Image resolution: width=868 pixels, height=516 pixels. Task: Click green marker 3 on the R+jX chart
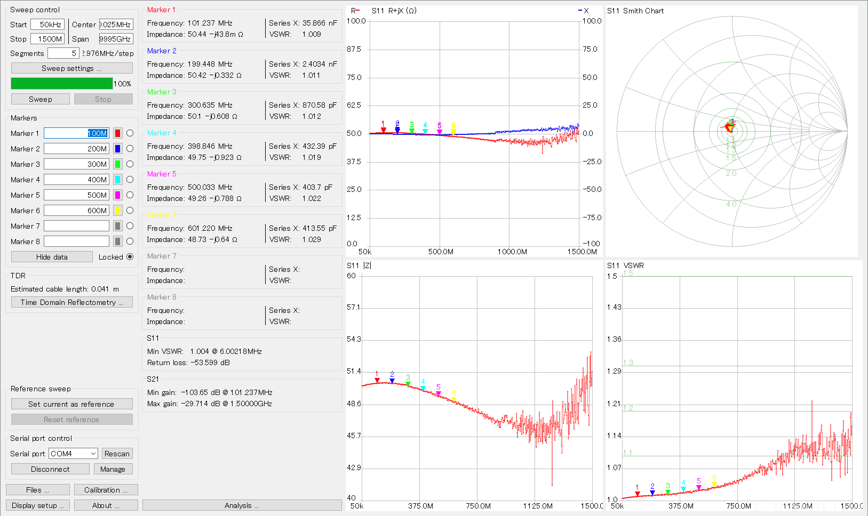[412, 131]
